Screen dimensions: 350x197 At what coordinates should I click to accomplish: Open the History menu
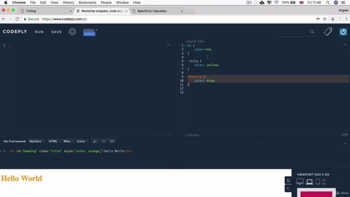(x=68, y=2)
